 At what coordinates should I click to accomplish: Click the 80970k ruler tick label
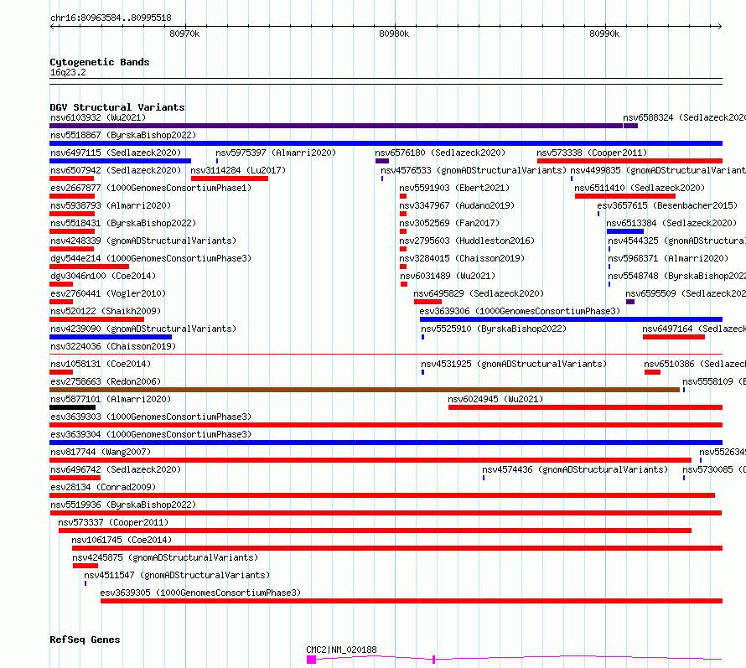pos(184,34)
